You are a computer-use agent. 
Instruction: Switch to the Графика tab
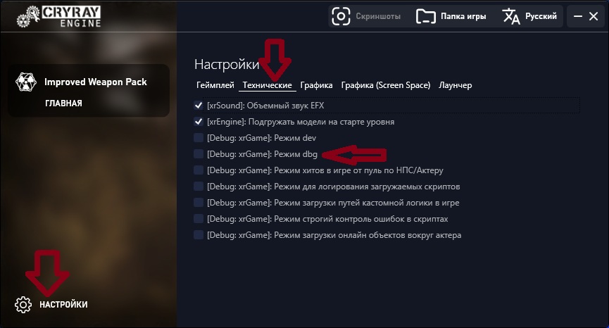coord(316,85)
